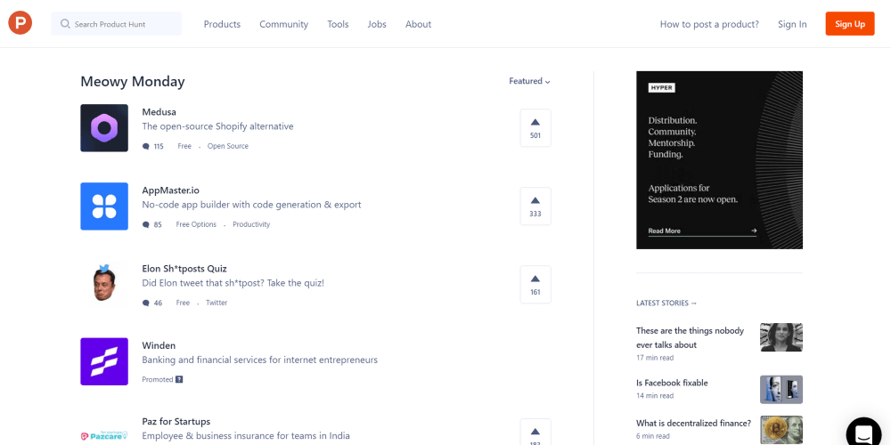This screenshot has width=891, height=445.
Task: Open the 'Is Facebook fixable' story
Action: point(672,383)
